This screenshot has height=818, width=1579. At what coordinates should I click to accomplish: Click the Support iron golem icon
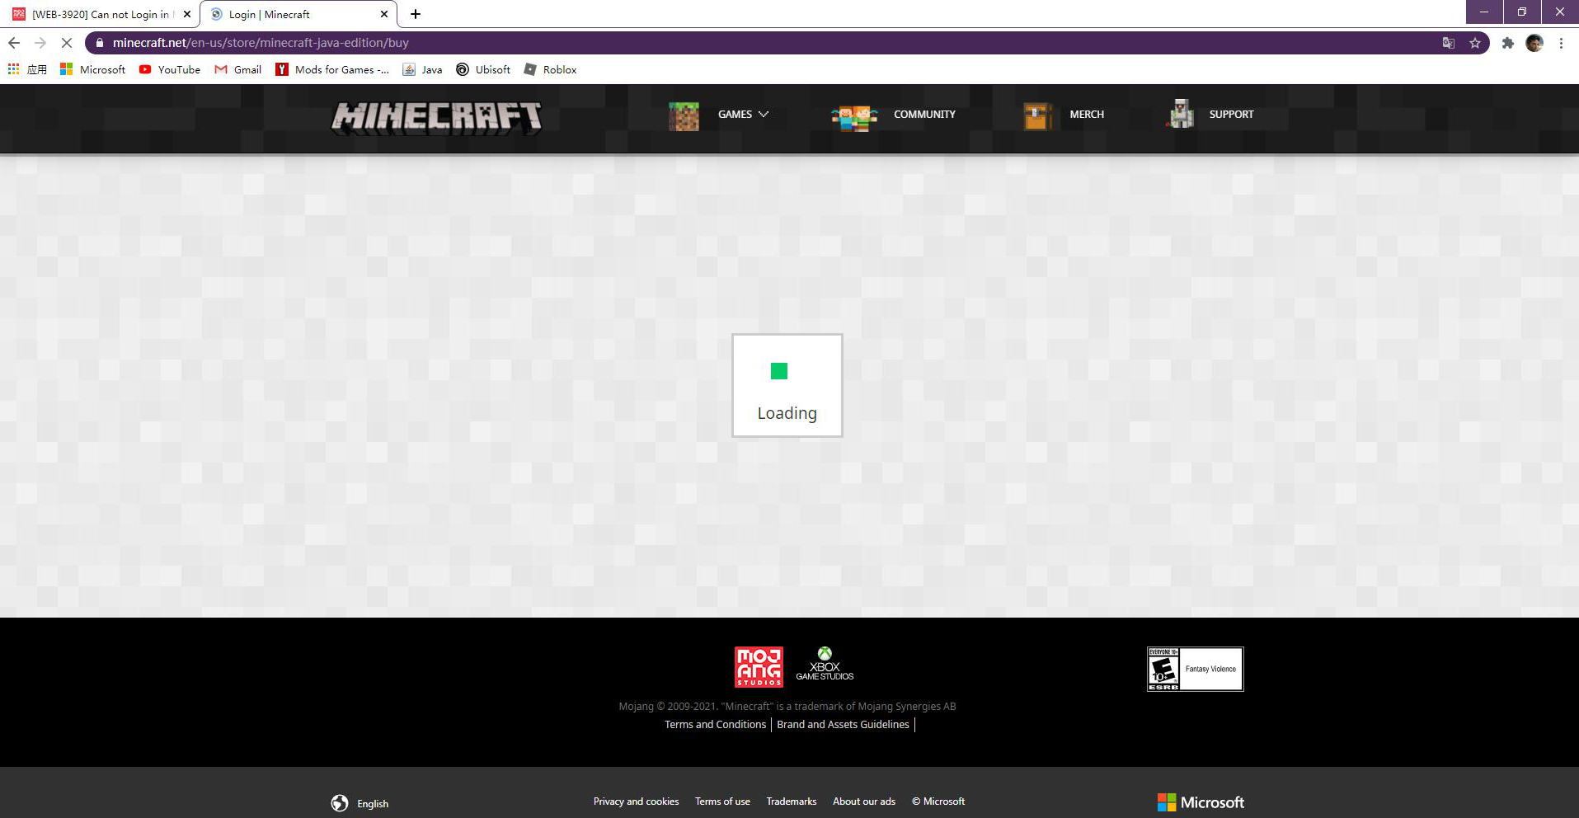point(1181,114)
